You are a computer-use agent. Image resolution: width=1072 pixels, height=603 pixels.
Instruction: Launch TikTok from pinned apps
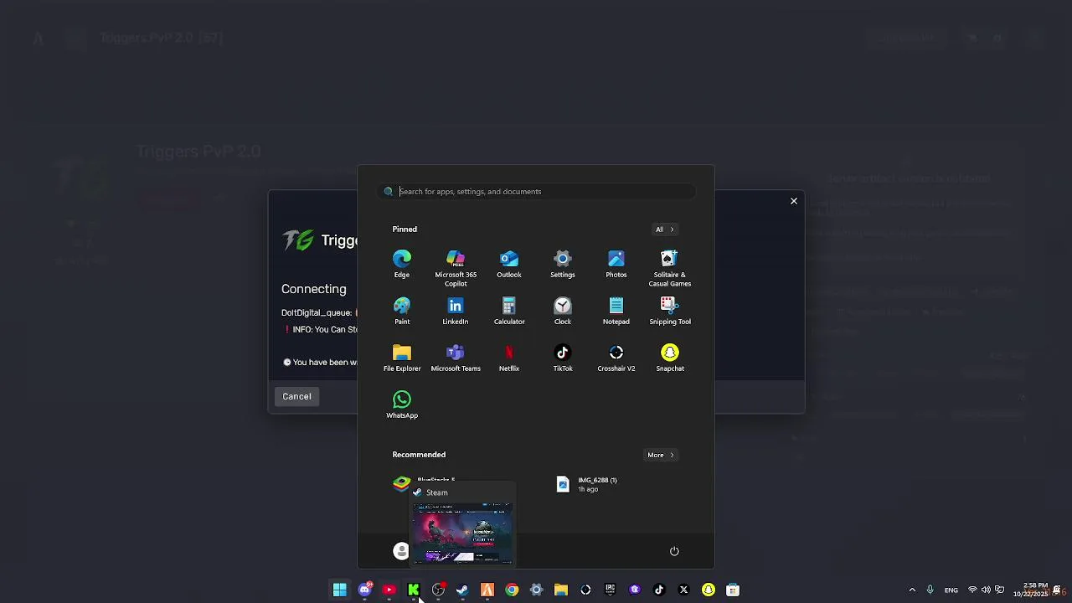[x=563, y=357]
